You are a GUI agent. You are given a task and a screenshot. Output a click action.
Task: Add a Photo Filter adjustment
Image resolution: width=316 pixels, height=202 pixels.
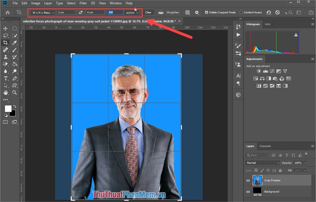pos(275,78)
